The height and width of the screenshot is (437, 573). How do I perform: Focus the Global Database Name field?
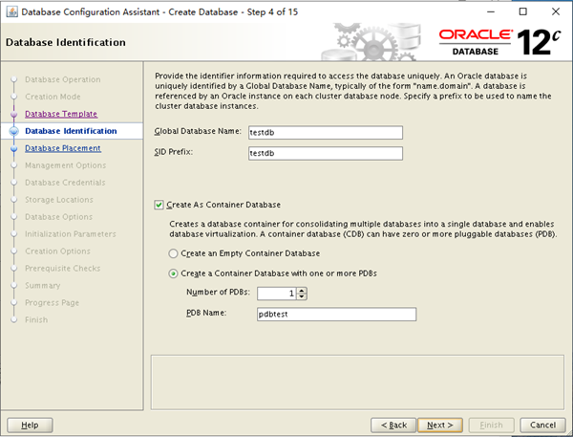(x=326, y=133)
